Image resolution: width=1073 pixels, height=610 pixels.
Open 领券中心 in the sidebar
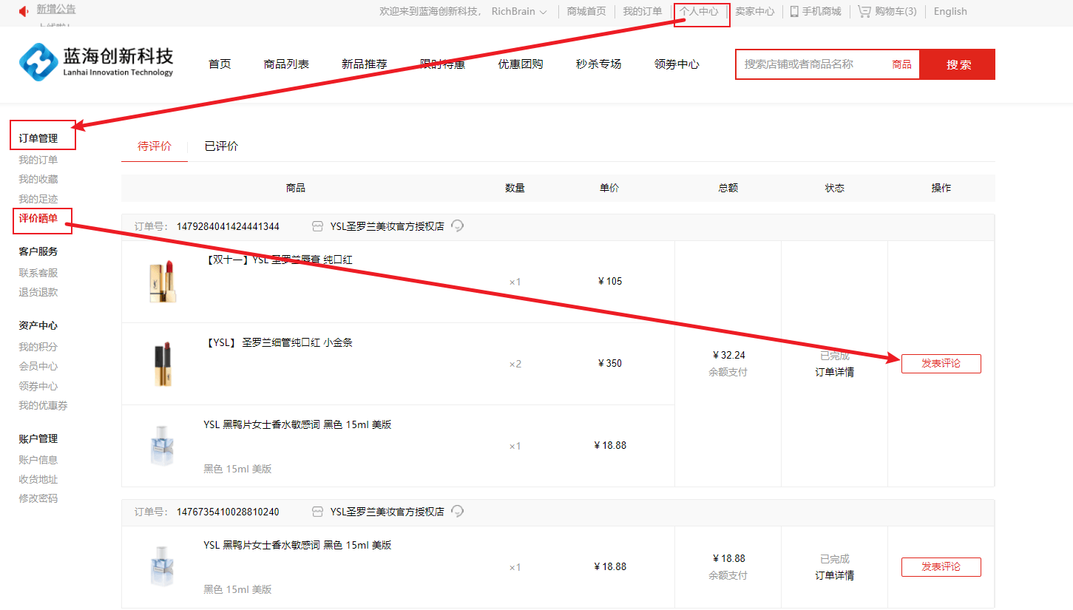[38, 386]
